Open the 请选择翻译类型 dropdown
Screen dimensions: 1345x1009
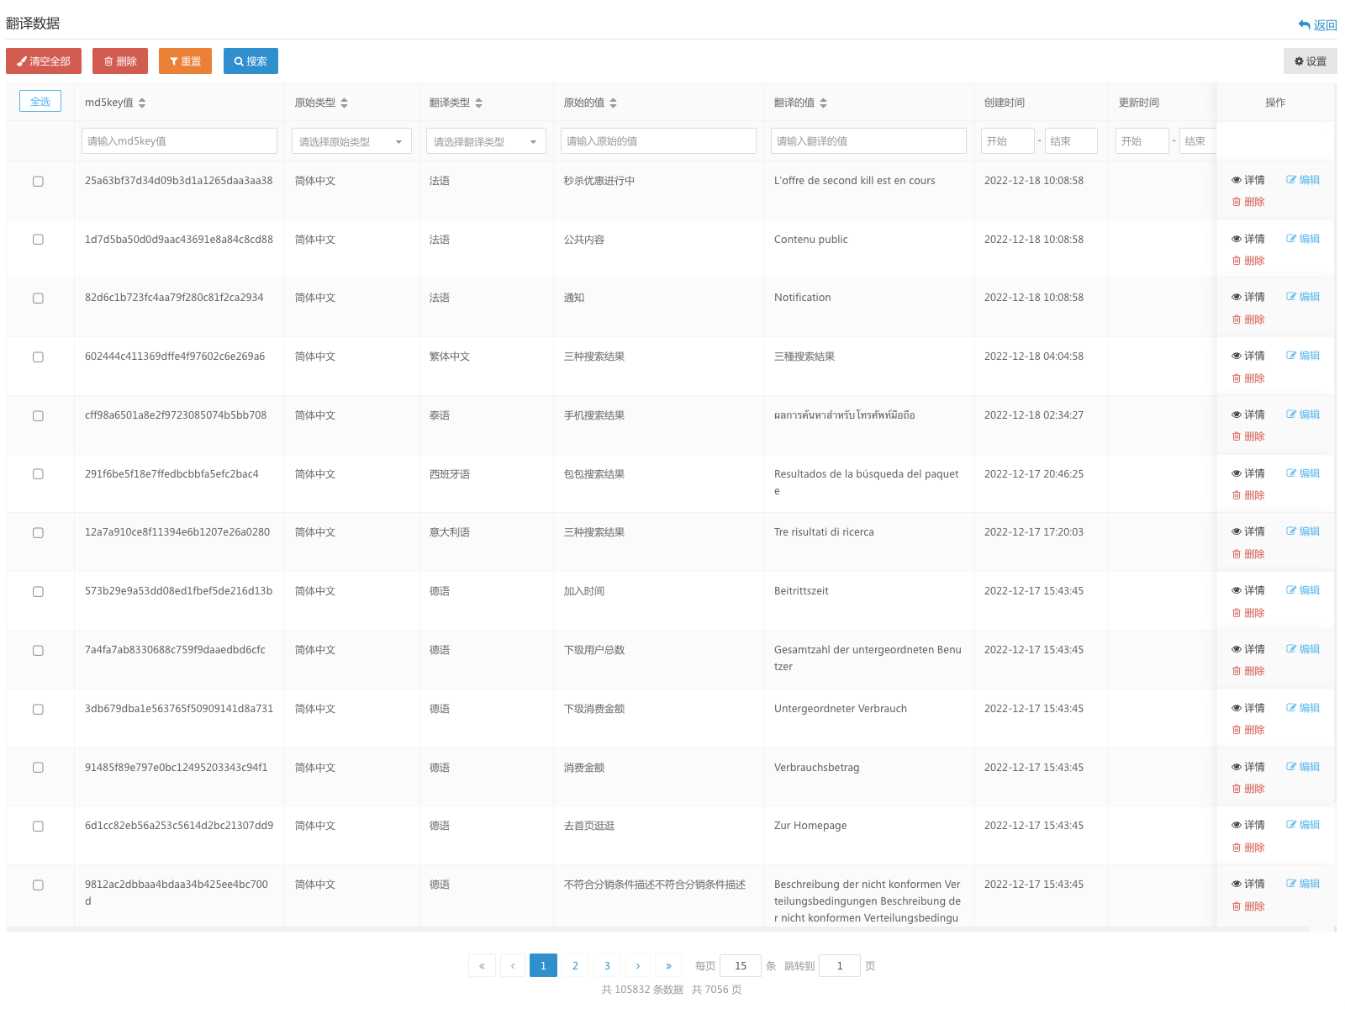[486, 141]
